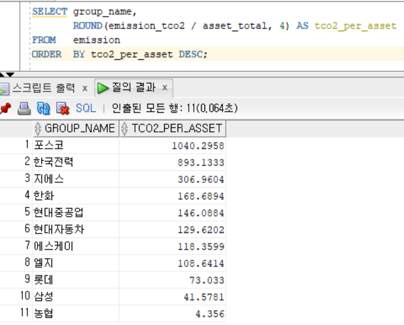Click value 4.356
Screen dimensions: 404x325
[210, 314]
